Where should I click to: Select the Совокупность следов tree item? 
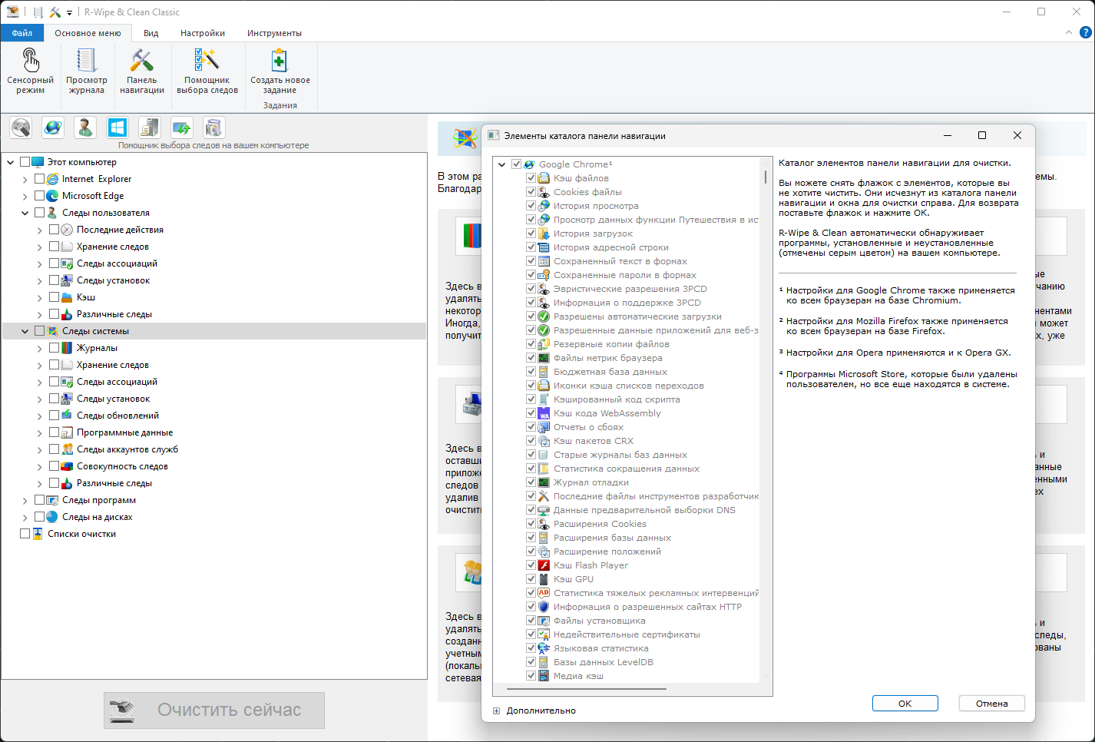tap(122, 466)
